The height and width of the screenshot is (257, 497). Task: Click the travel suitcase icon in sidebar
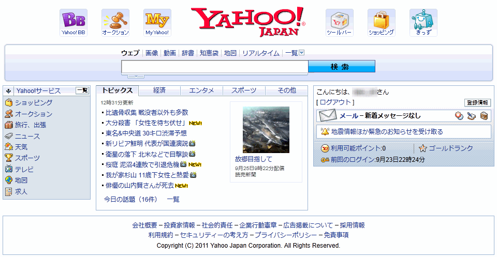click(9, 125)
